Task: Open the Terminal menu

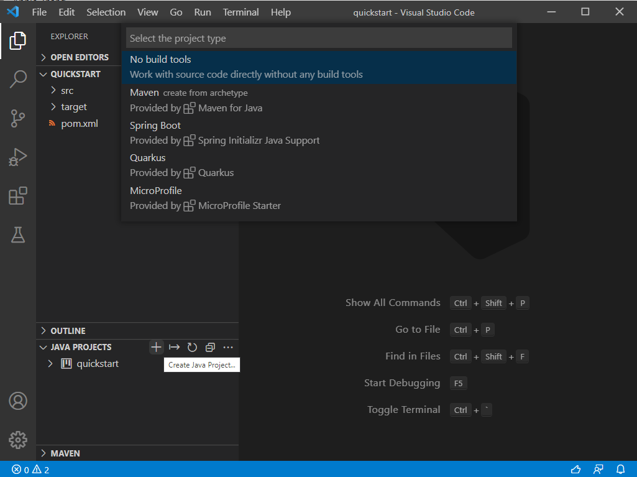Action: tap(241, 12)
